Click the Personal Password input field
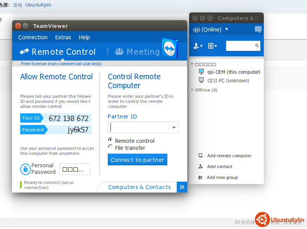Image resolution: width=307 pixels, height=229 pixels. pyautogui.click(x=74, y=169)
